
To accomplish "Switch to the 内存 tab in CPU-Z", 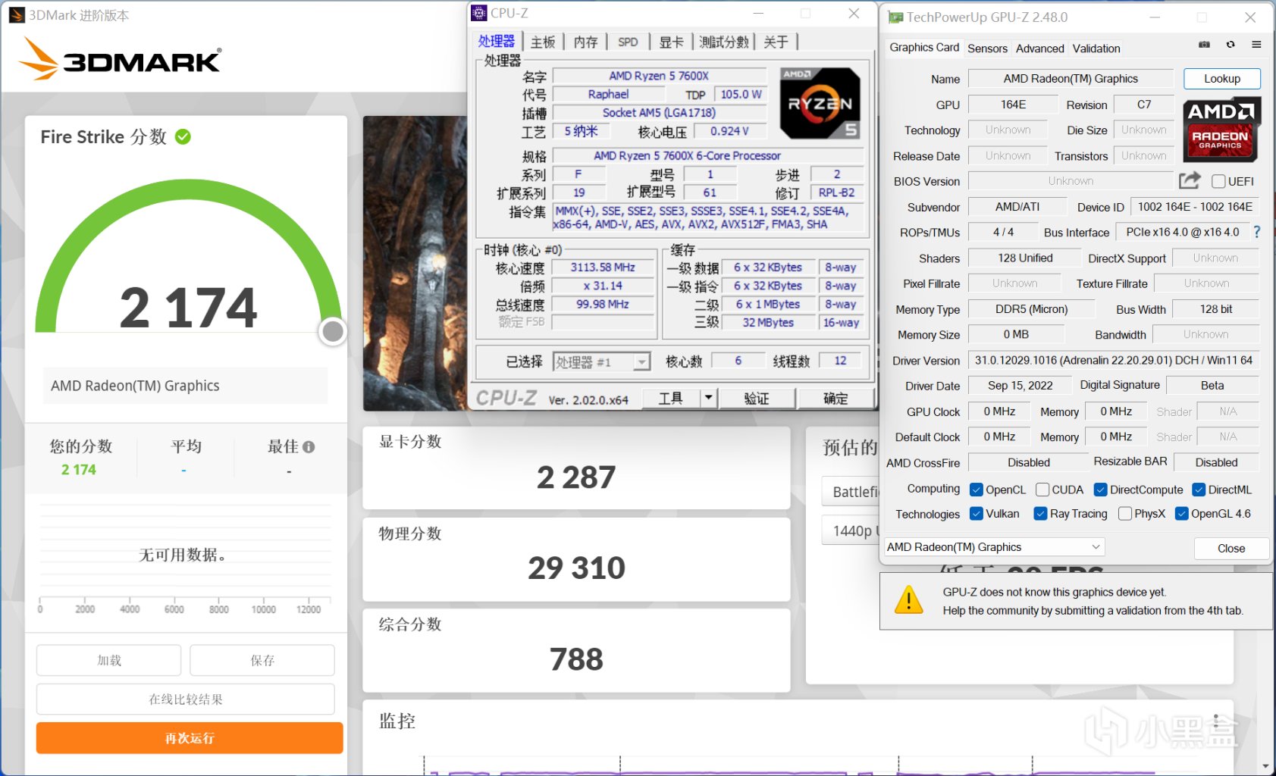I will pos(585,42).
